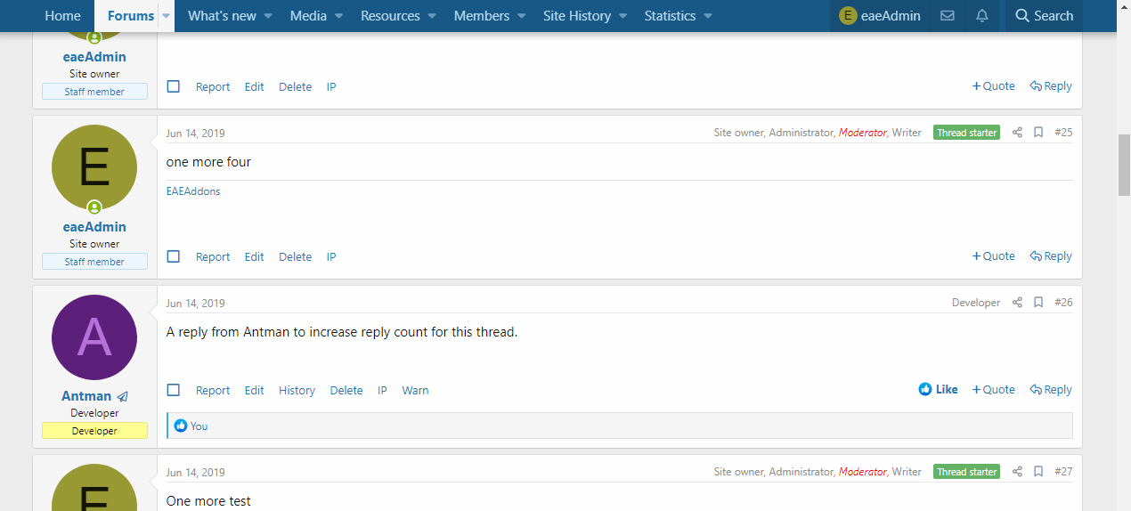Click share icon on post #26
Viewport: 1131px width, 511px height.
[1017, 303]
